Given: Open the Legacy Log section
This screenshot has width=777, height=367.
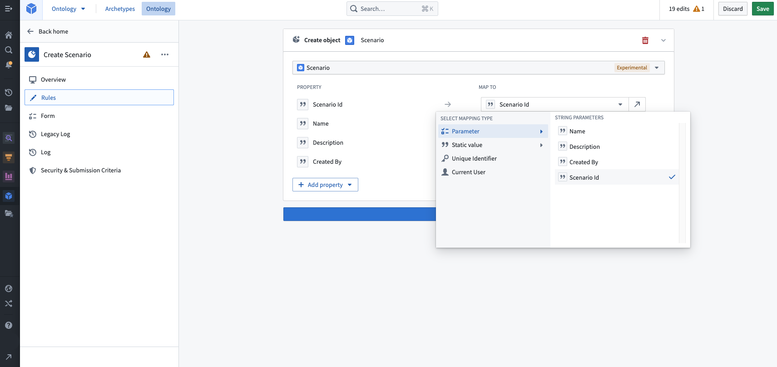Looking at the screenshot, I should tap(99, 134).
